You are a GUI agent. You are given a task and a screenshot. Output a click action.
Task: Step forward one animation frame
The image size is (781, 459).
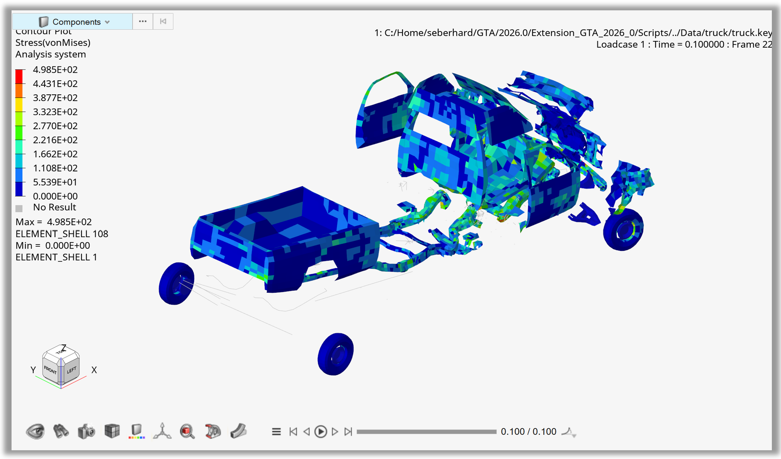point(335,431)
